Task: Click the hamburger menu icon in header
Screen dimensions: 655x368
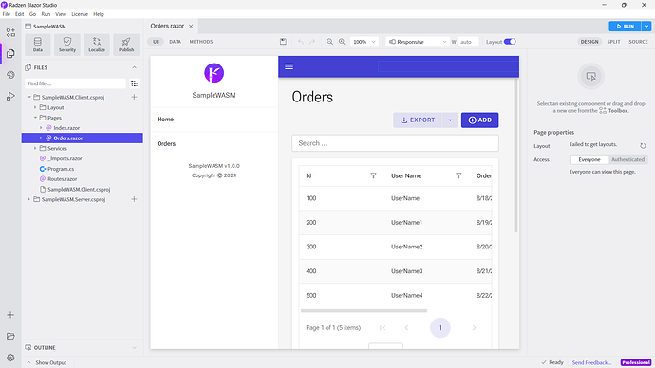Action: pos(290,66)
